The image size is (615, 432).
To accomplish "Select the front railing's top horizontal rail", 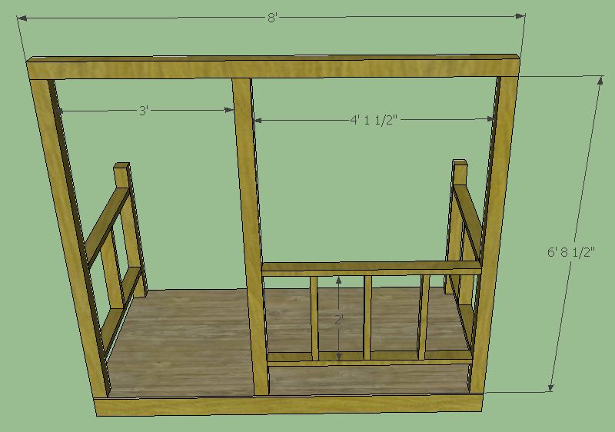I will tap(371, 268).
